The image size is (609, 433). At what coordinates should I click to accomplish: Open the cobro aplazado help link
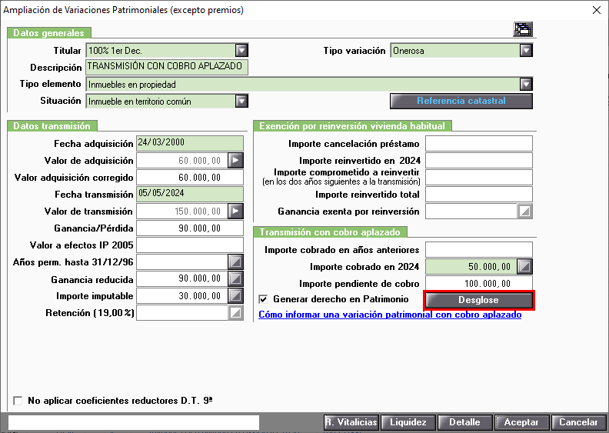tap(390, 315)
